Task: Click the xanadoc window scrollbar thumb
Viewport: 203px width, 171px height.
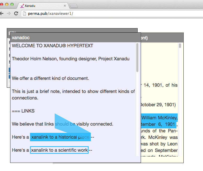Action: 137,57
